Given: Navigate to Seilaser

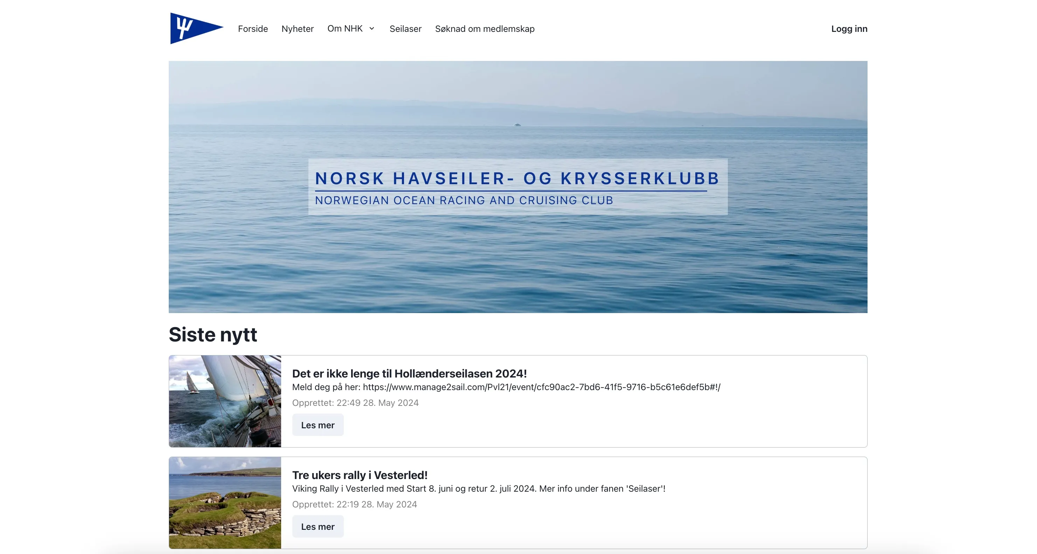Looking at the screenshot, I should [x=405, y=29].
